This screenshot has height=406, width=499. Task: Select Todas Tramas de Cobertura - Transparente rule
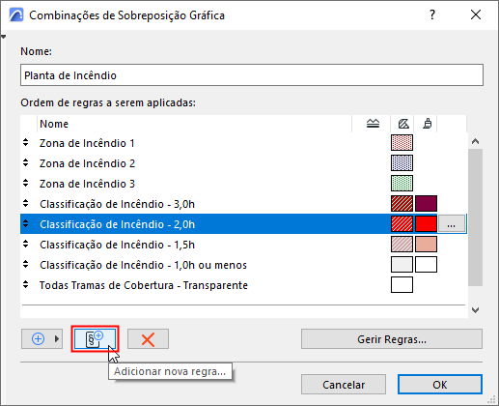click(x=144, y=285)
